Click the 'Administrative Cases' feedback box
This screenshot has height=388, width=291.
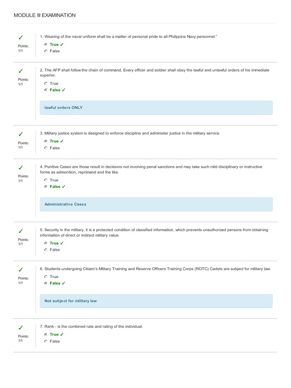coord(156,204)
